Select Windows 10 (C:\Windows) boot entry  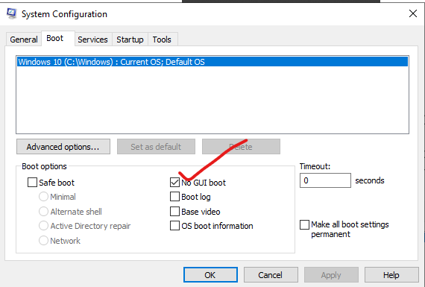tap(212, 62)
